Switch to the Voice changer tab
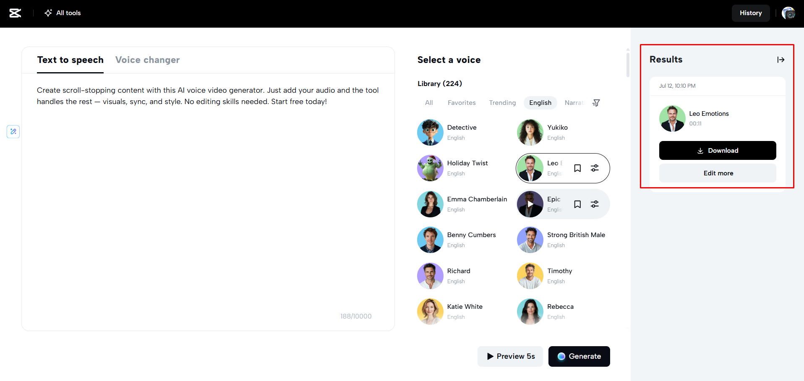The height and width of the screenshot is (381, 804). pos(147,60)
